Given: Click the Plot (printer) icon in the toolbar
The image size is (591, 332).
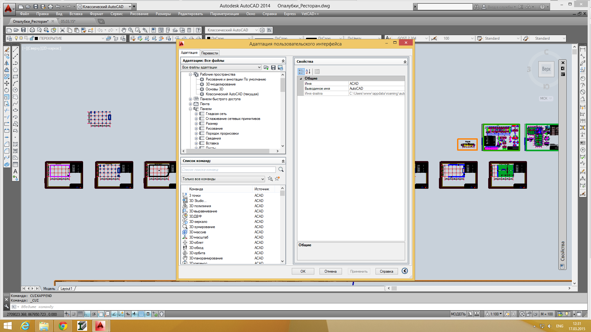Looking at the screenshot, I should [x=32, y=30].
